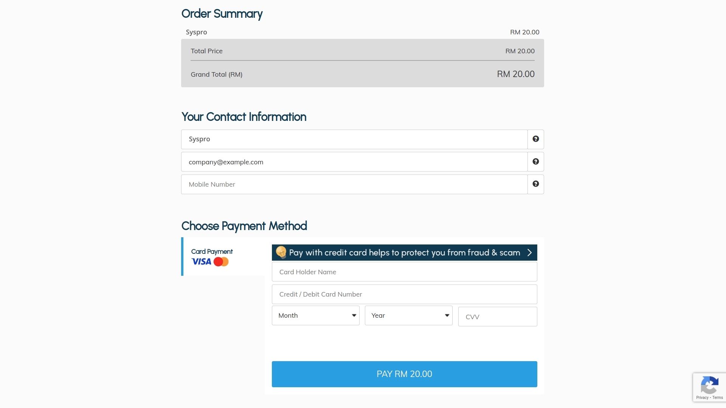This screenshot has height=408, width=726.
Task: Click the Visa logo icon
Action: pyautogui.click(x=201, y=262)
